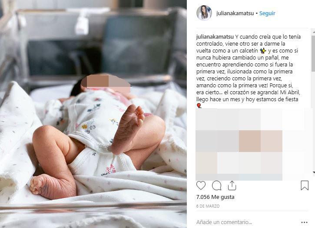
Task: View who liked: 7.056 Me gusta
Action: pos(216,197)
